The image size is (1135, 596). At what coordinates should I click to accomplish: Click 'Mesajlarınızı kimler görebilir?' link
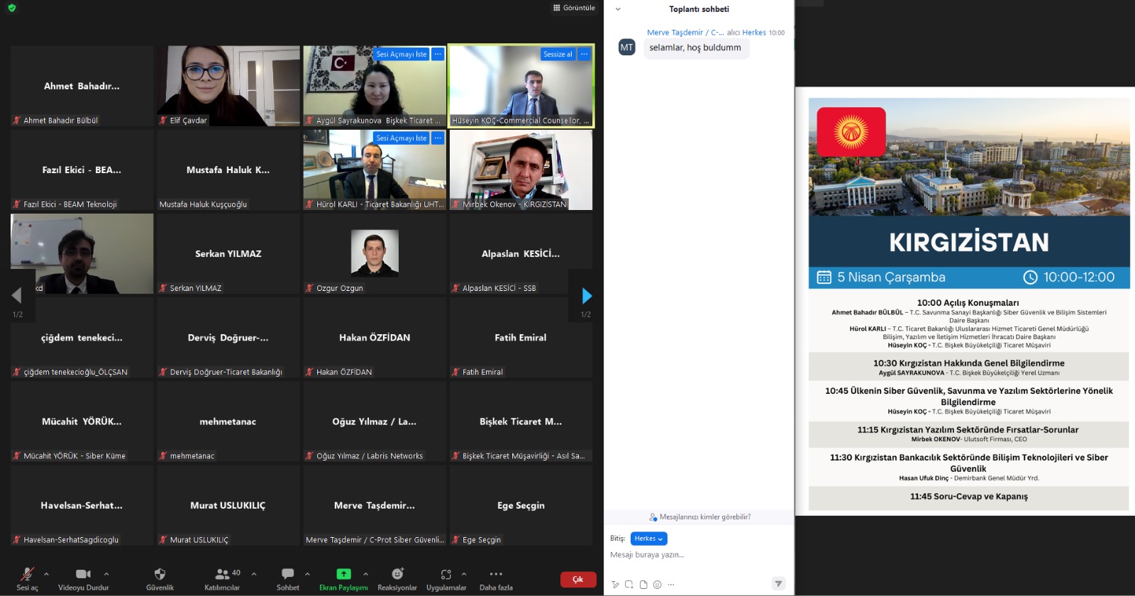699,517
